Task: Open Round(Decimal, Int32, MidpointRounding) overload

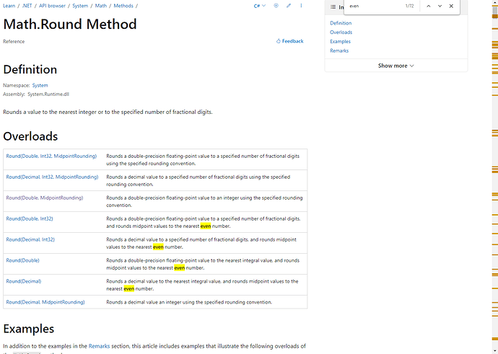Action: pyautogui.click(x=53, y=177)
